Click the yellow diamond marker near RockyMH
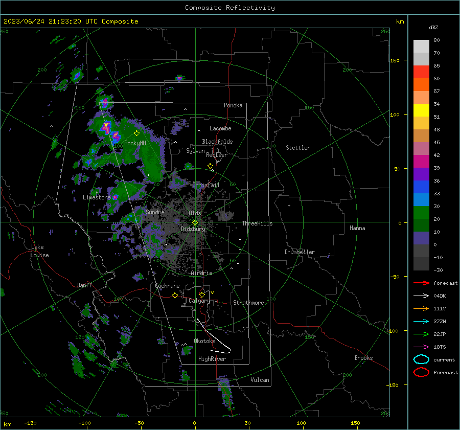The image size is (460, 430). pos(136,133)
